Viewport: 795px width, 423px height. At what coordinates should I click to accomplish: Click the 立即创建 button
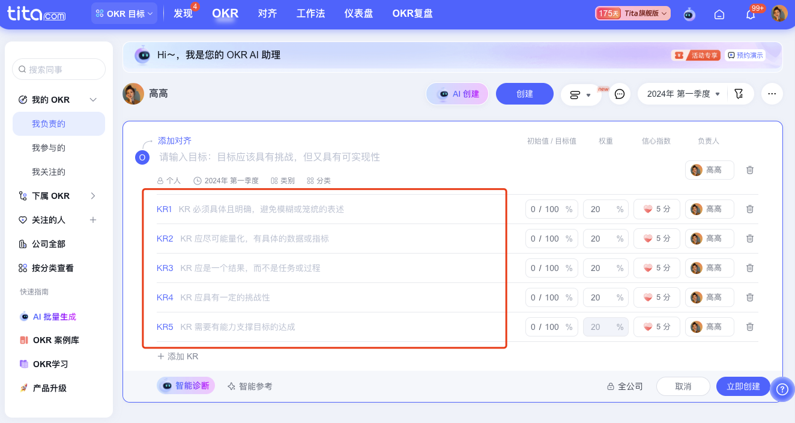(743, 386)
